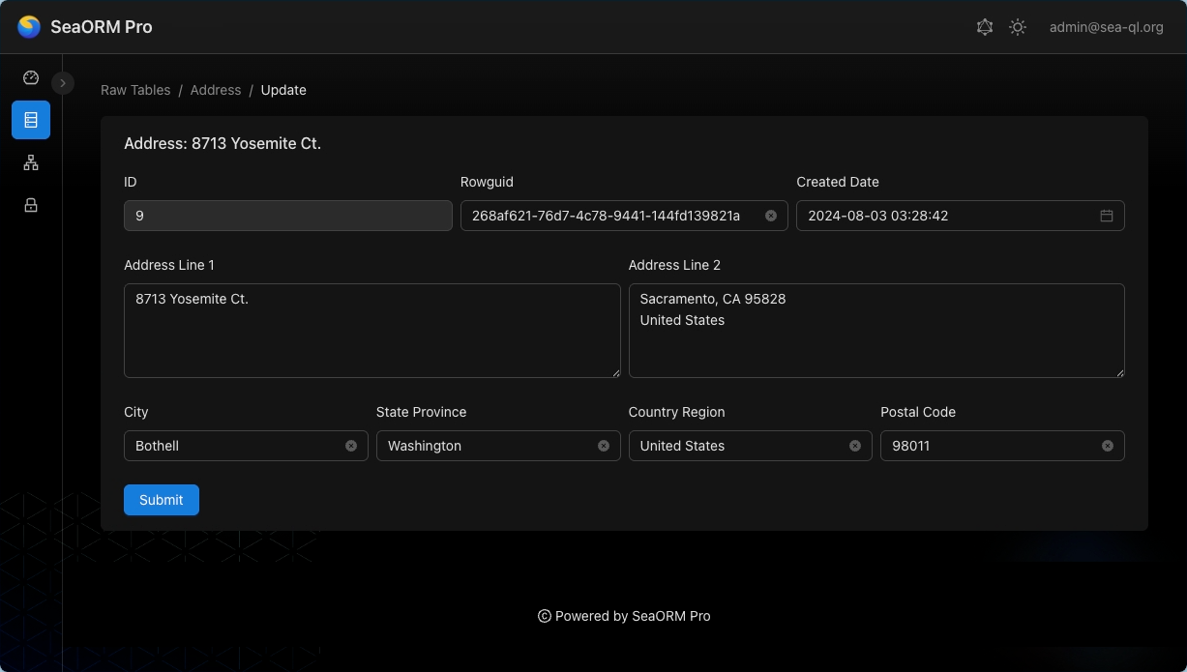Screen dimensions: 1187x672
Task: Click into the Address Line 2 text area
Action: (x=875, y=343)
